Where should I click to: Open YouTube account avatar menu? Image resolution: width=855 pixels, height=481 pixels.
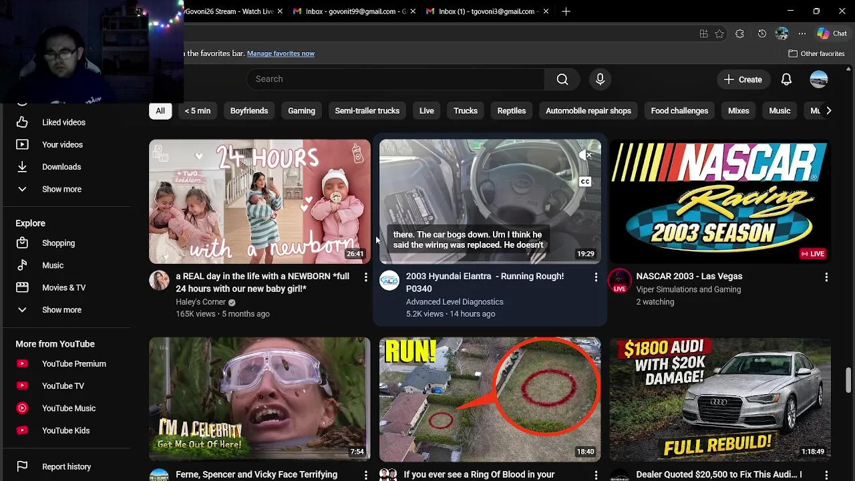[x=819, y=79]
